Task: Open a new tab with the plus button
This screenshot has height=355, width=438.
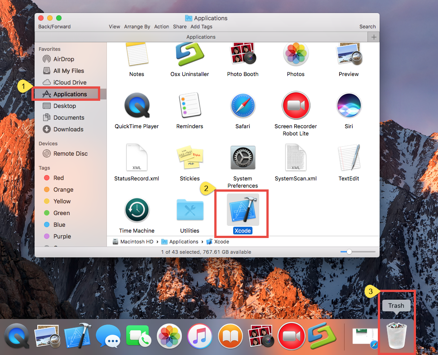Action: tap(373, 37)
